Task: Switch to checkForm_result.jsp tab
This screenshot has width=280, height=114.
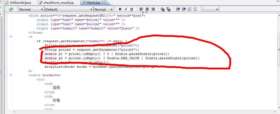Action: pyautogui.click(x=58, y=3)
